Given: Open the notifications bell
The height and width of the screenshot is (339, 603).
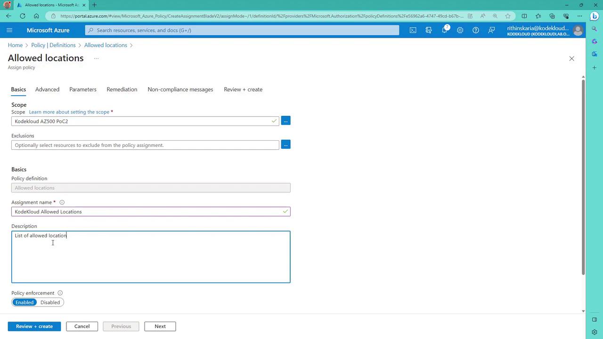Looking at the screenshot, I should click(x=444, y=30).
